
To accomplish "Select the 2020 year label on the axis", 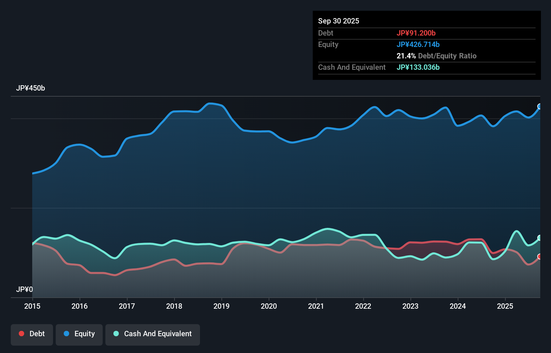I will (x=269, y=306).
